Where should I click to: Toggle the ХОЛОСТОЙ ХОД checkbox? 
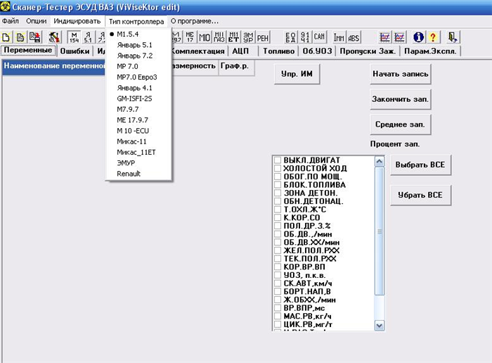click(x=278, y=168)
